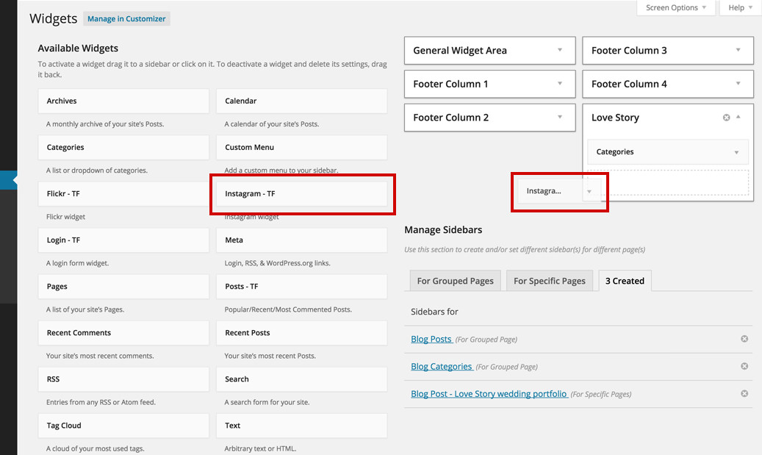Remove the Love Story widget area
Image resolution: width=762 pixels, height=455 pixels.
click(x=727, y=118)
